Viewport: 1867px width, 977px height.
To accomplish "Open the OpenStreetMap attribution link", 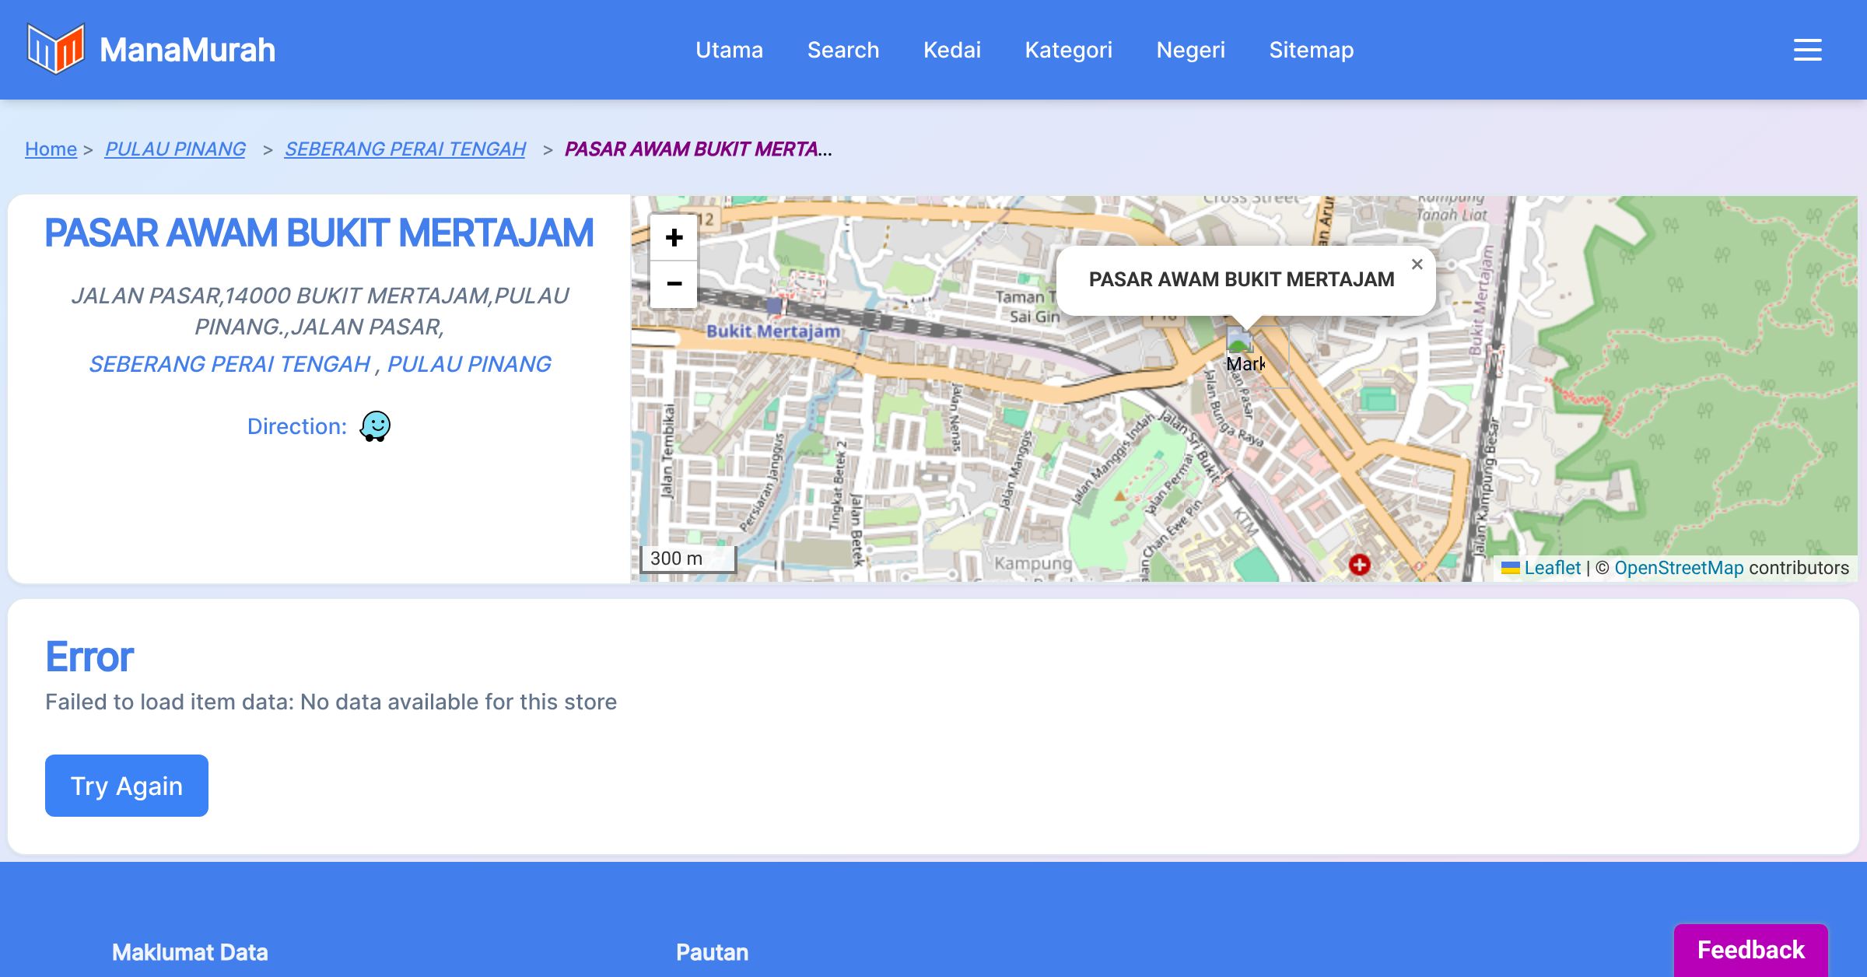I will click(x=1679, y=568).
